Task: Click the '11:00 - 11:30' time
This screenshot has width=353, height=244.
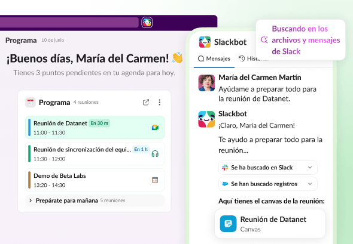Action: (x=49, y=132)
